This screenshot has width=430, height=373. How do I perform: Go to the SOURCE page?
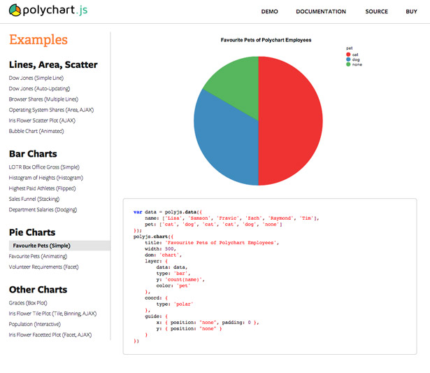(x=376, y=11)
